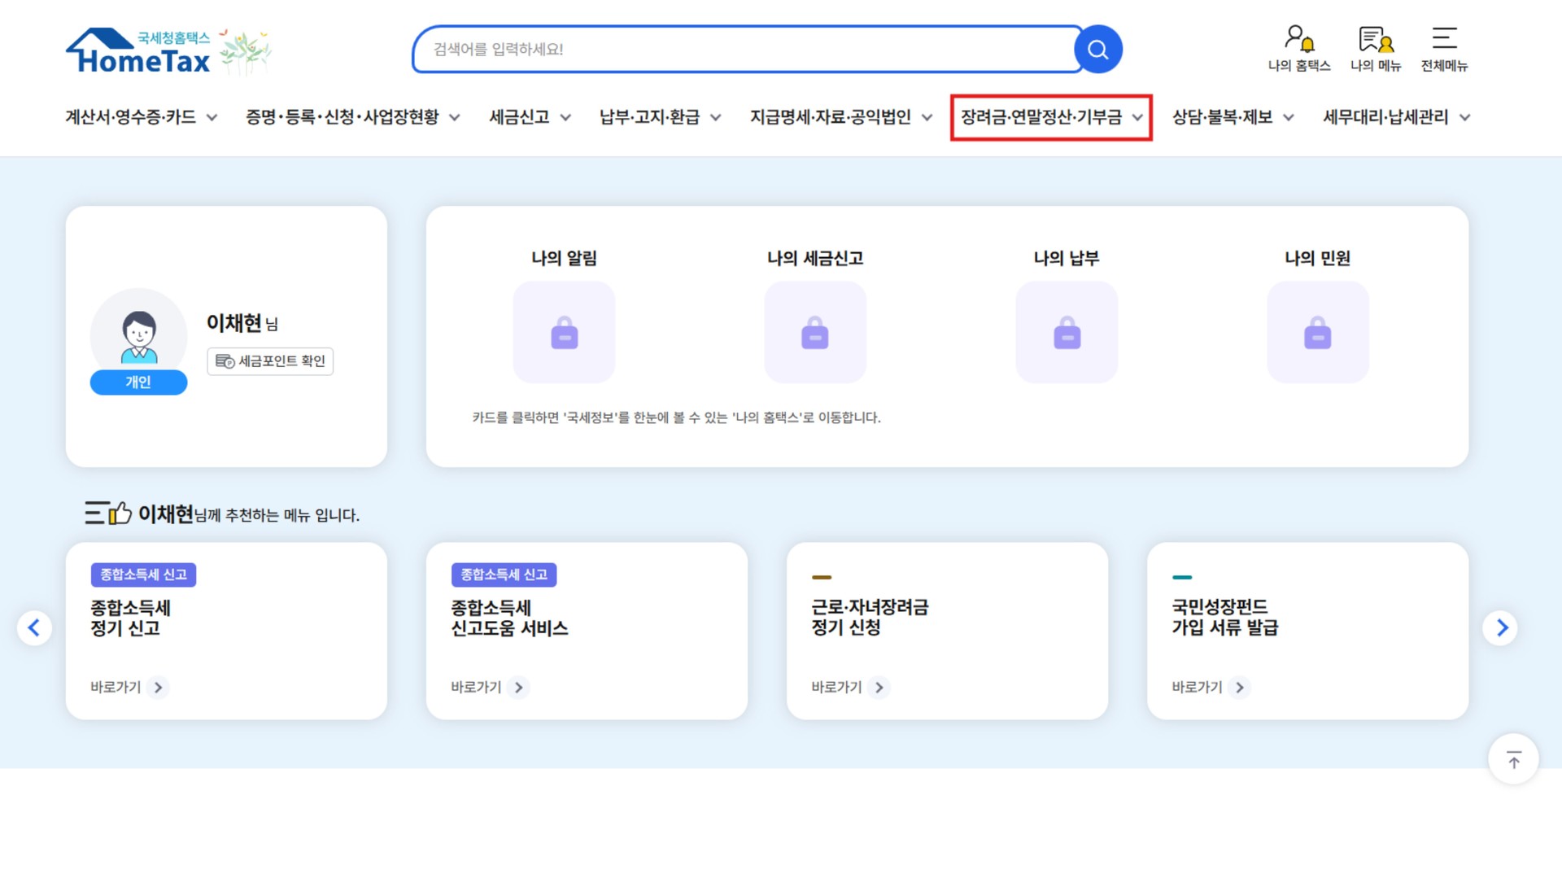Show next recommended menus with right arrow
Image resolution: width=1562 pixels, height=874 pixels.
[x=1501, y=628]
